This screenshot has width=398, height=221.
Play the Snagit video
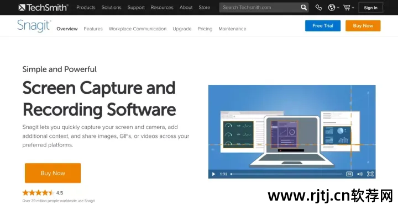[x=213, y=174]
